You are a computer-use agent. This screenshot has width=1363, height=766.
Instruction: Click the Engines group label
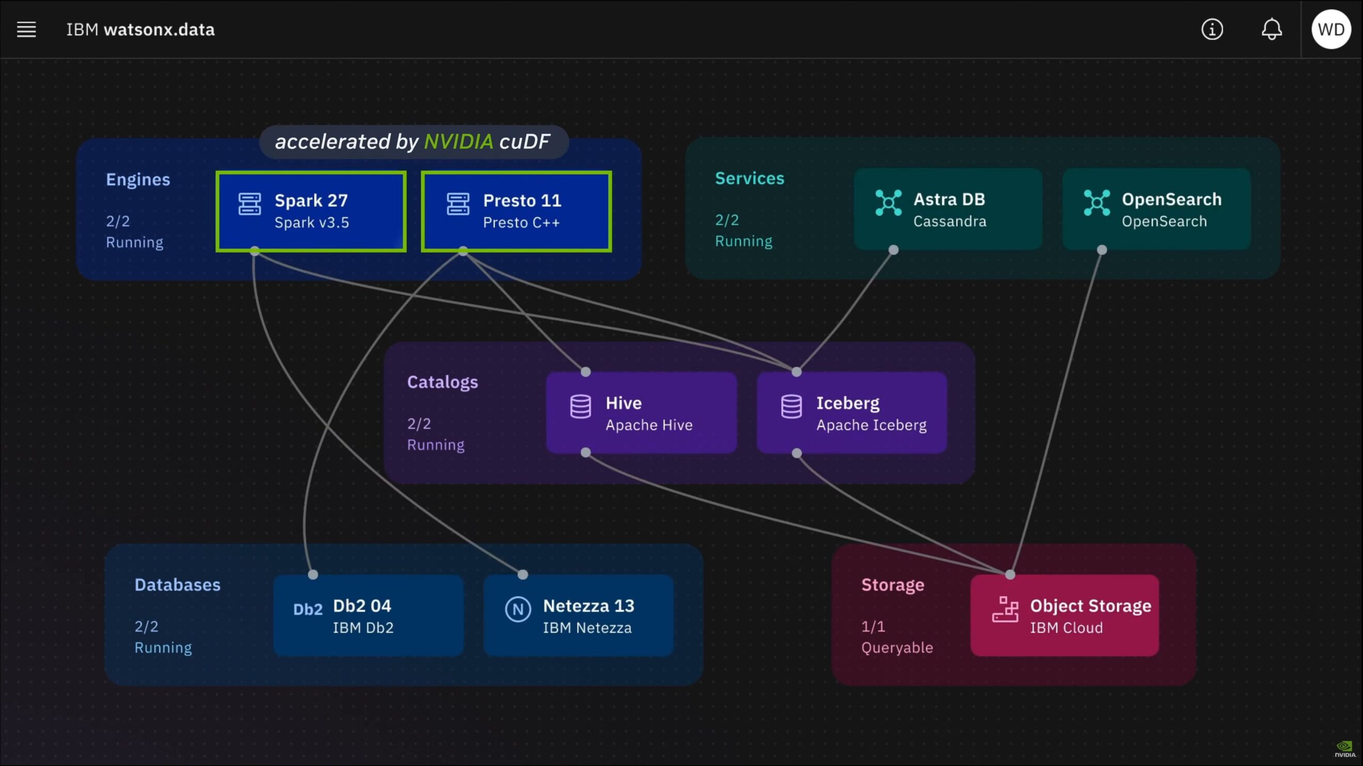click(x=138, y=180)
